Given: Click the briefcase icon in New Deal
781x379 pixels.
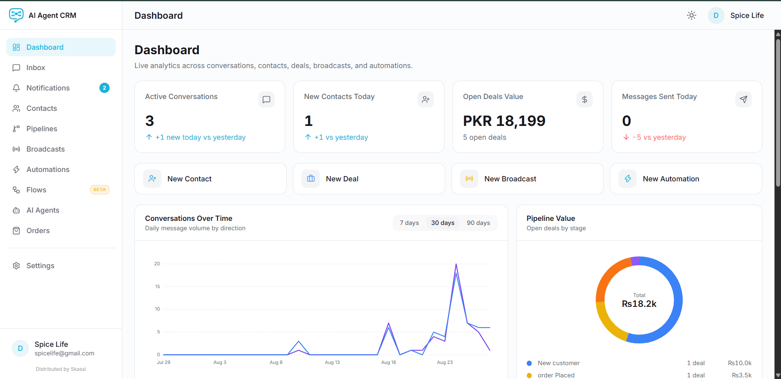Looking at the screenshot, I should point(311,178).
